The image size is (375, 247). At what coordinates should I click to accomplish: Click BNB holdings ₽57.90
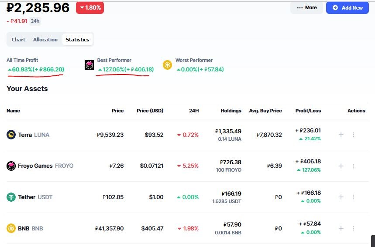tap(232, 225)
